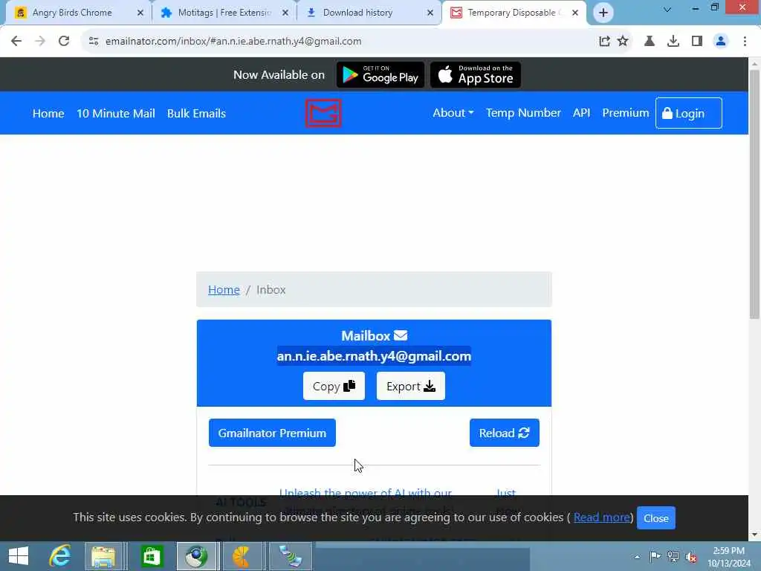Image resolution: width=761 pixels, height=571 pixels.
Task: Close the Download history tab
Action: [430, 13]
